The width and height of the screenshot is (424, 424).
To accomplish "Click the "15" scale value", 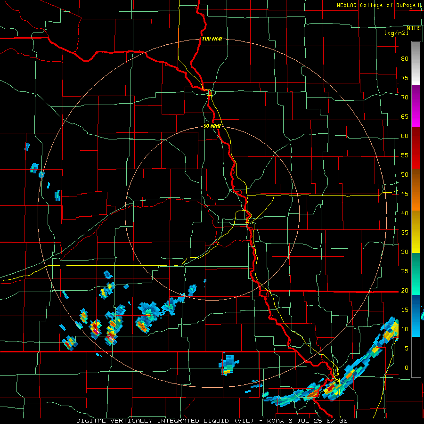I will [x=405, y=310].
